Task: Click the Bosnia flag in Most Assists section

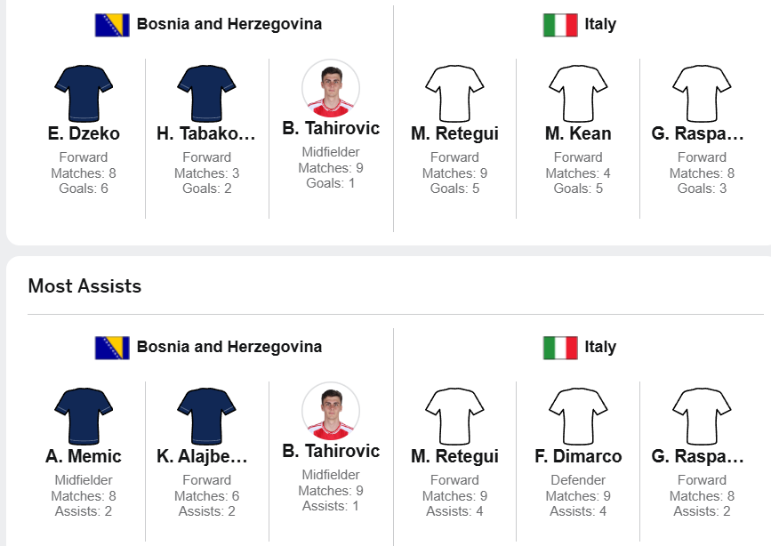Action: (x=112, y=348)
